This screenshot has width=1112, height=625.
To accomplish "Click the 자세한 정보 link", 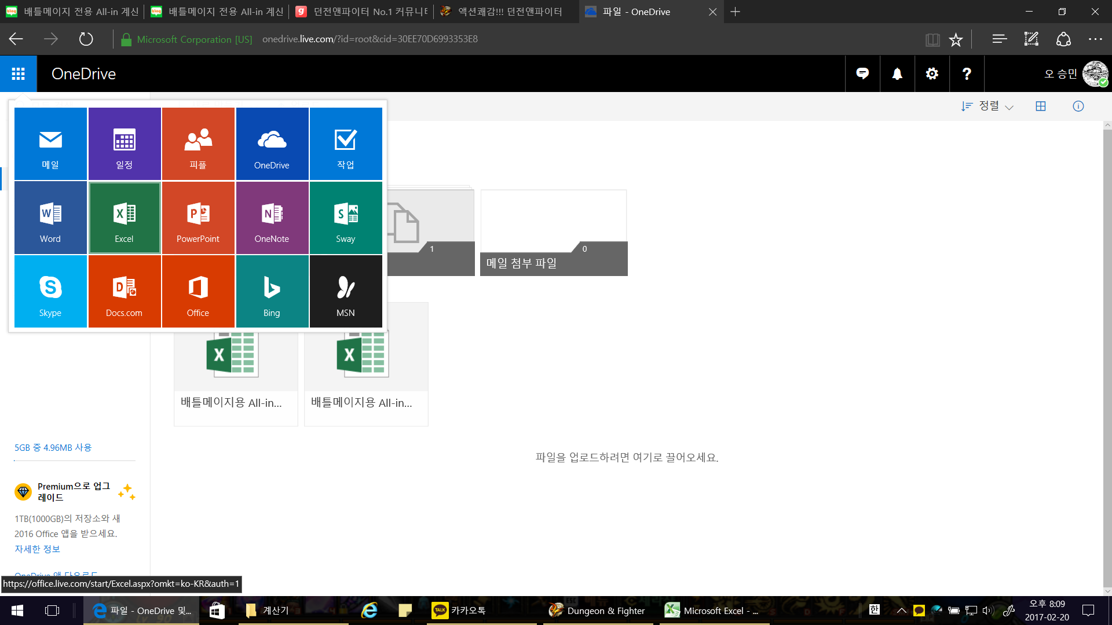I will 37,549.
